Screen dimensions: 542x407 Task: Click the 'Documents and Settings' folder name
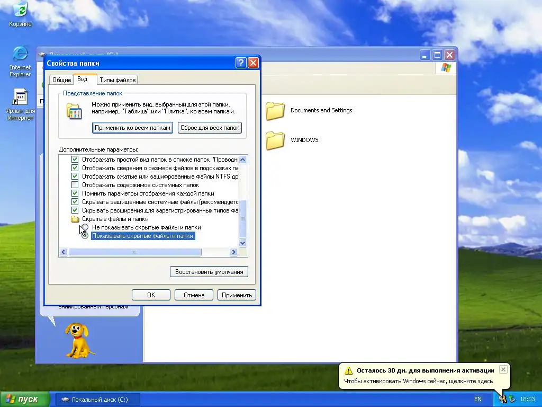pos(321,110)
